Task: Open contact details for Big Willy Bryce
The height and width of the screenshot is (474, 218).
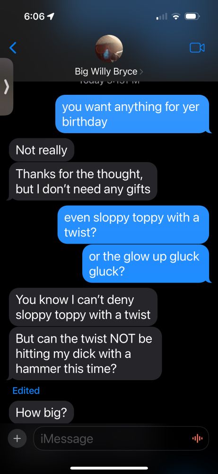Action: click(x=109, y=72)
